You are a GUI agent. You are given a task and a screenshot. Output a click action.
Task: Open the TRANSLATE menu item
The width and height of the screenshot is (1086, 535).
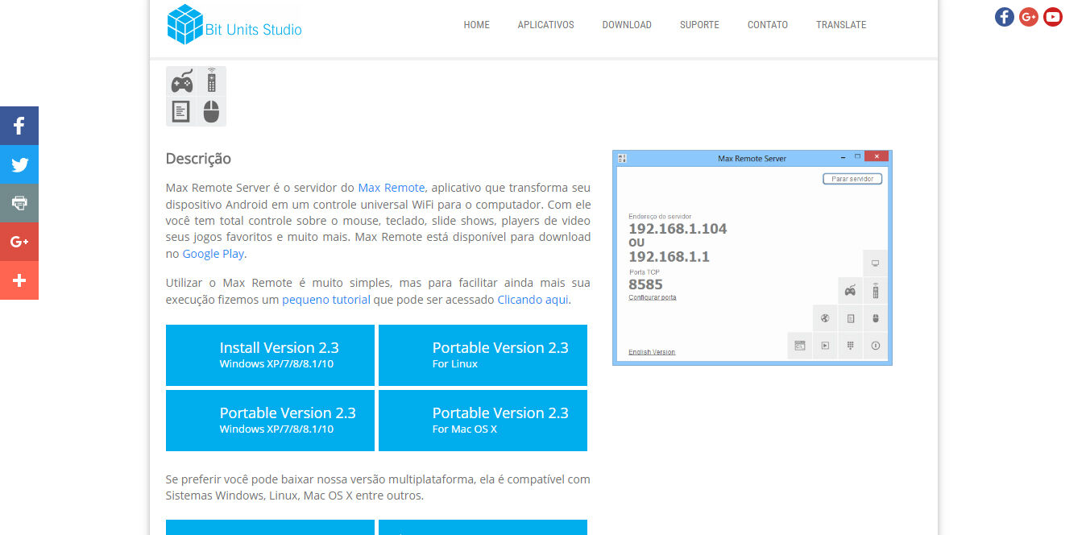[x=841, y=25]
